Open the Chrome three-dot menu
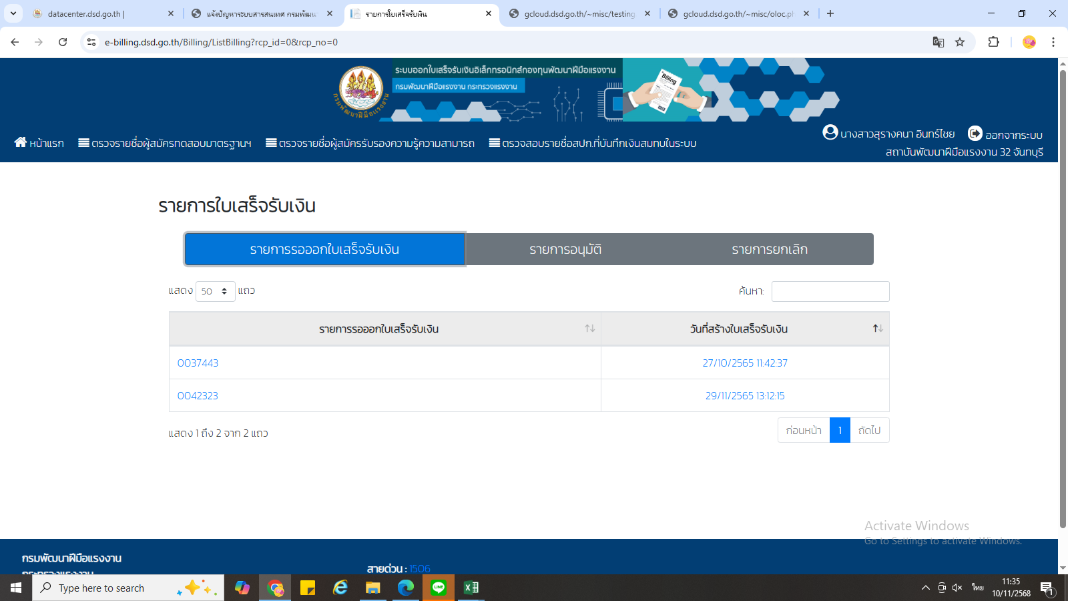 pyautogui.click(x=1053, y=42)
